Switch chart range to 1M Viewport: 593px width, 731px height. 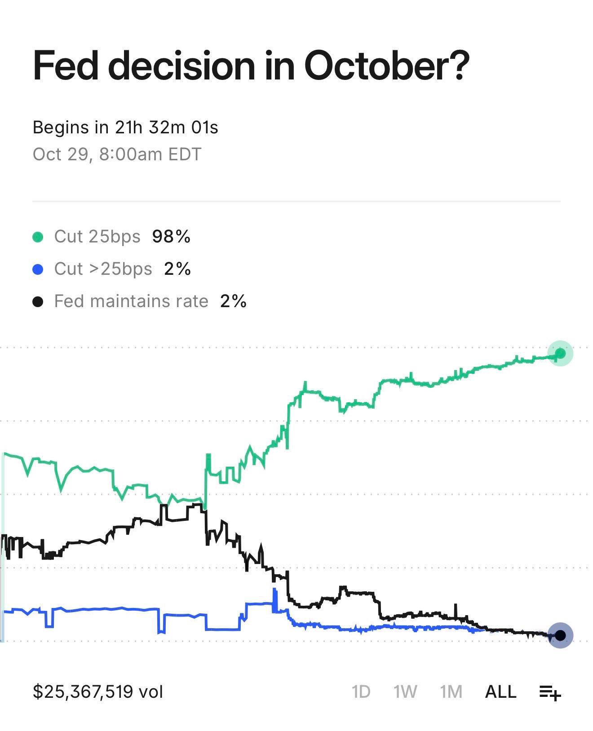point(451,692)
